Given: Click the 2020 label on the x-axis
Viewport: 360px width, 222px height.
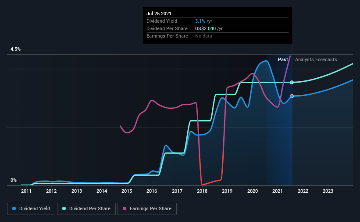Looking at the screenshot, I should click(x=253, y=191).
